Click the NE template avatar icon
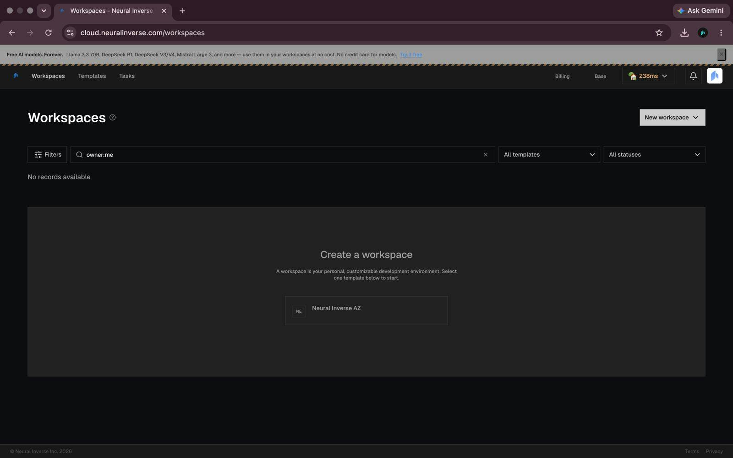The height and width of the screenshot is (458, 733). [299, 311]
